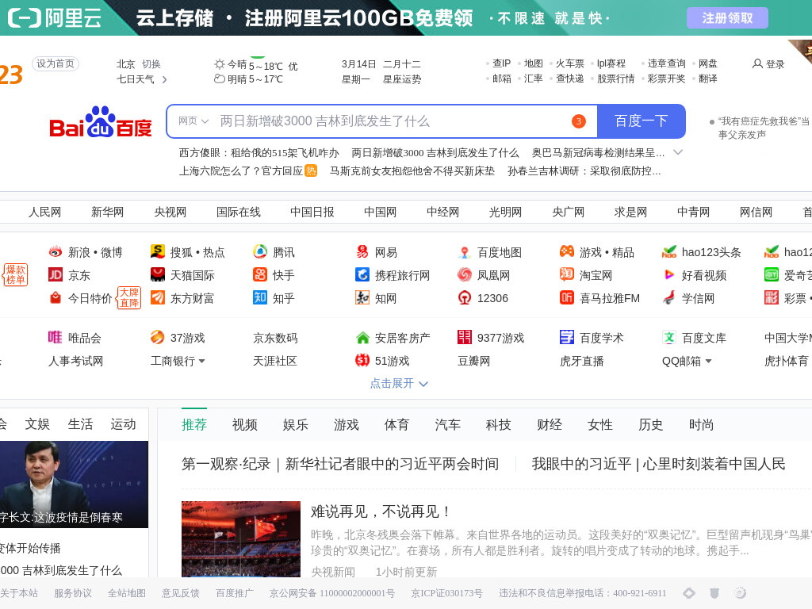Open the 知乎 icon

[260, 297]
